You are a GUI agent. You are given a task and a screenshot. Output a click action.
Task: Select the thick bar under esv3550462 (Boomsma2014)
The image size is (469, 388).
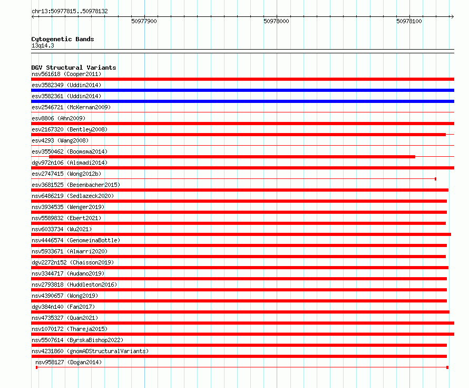point(232,157)
